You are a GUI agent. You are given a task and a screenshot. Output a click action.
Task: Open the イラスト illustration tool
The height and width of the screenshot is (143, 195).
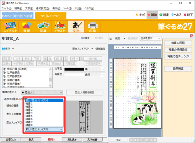(x=60, y=27)
